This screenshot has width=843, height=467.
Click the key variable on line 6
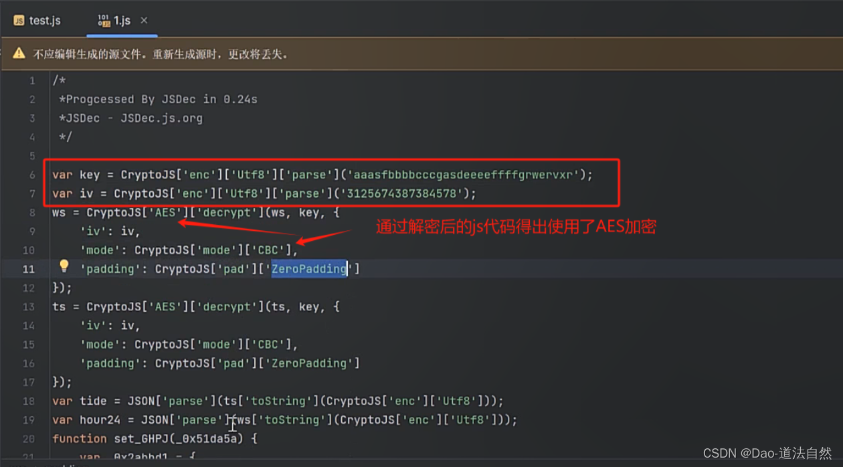88,174
